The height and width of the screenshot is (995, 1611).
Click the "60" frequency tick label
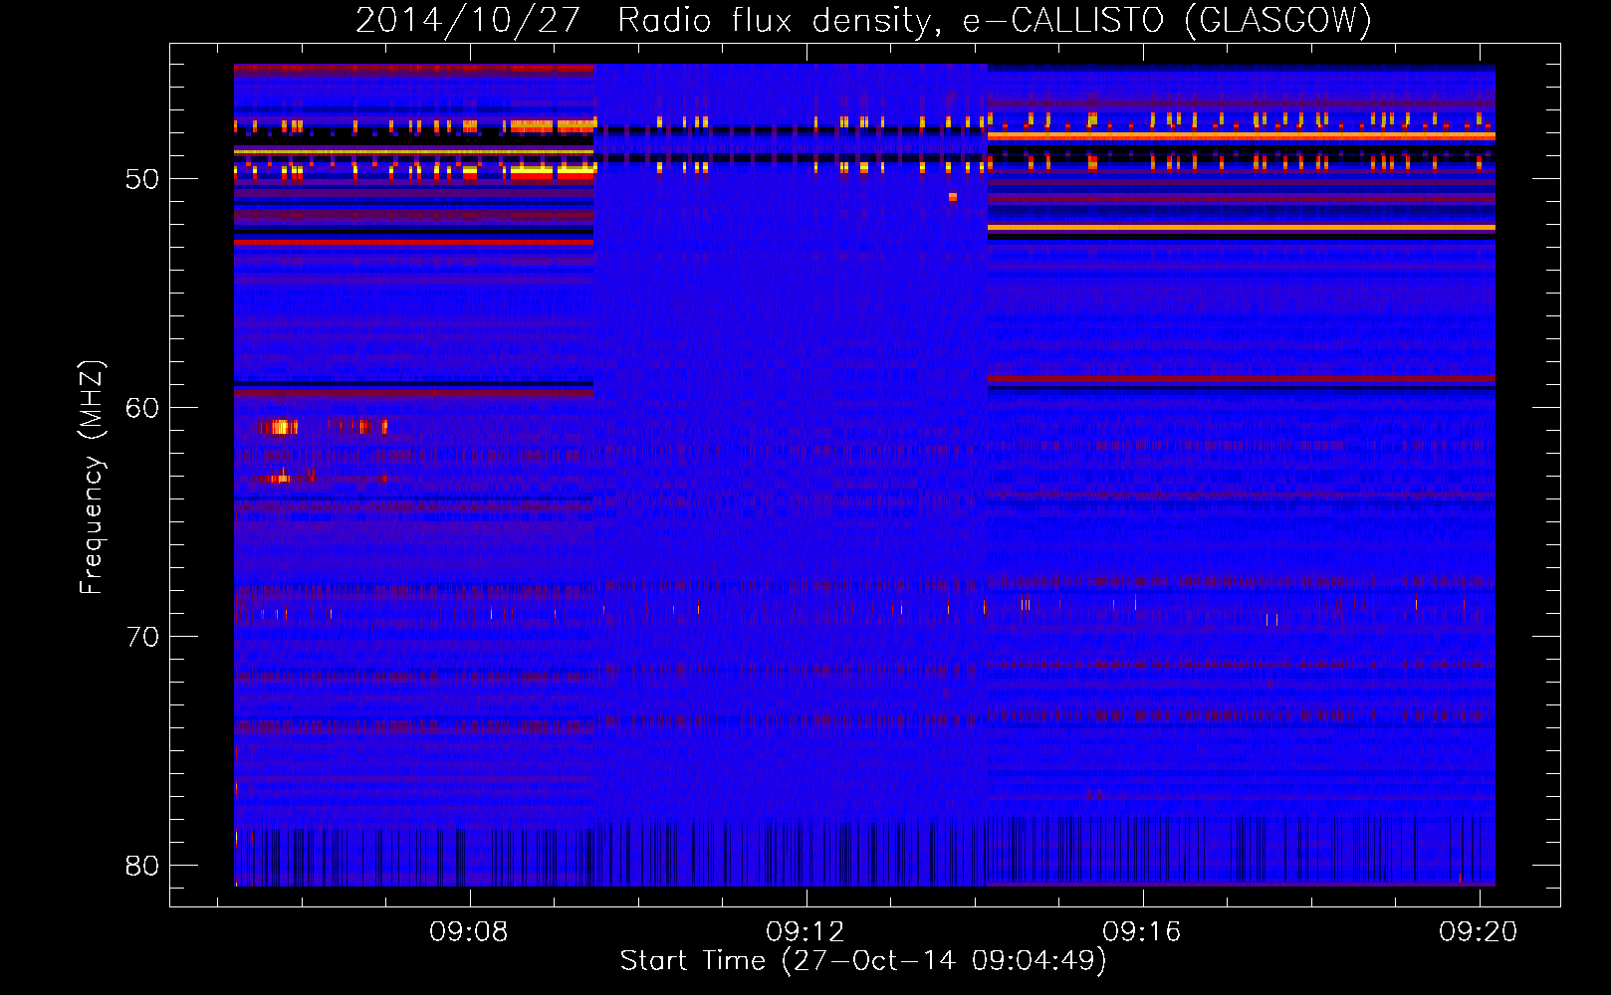tap(142, 408)
